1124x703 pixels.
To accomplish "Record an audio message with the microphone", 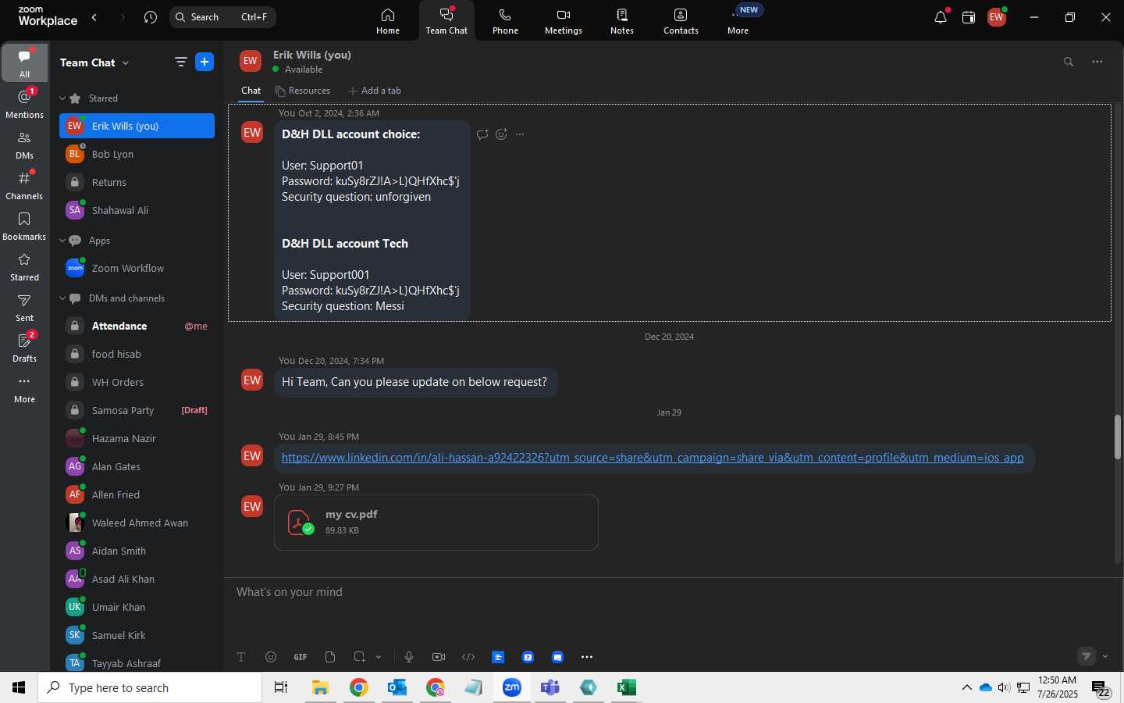I will [409, 657].
